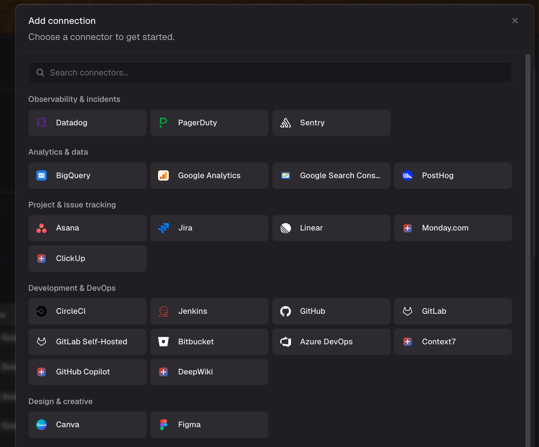539x447 pixels.
Task: Click the Jenkins name text
Action: pyautogui.click(x=193, y=311)
